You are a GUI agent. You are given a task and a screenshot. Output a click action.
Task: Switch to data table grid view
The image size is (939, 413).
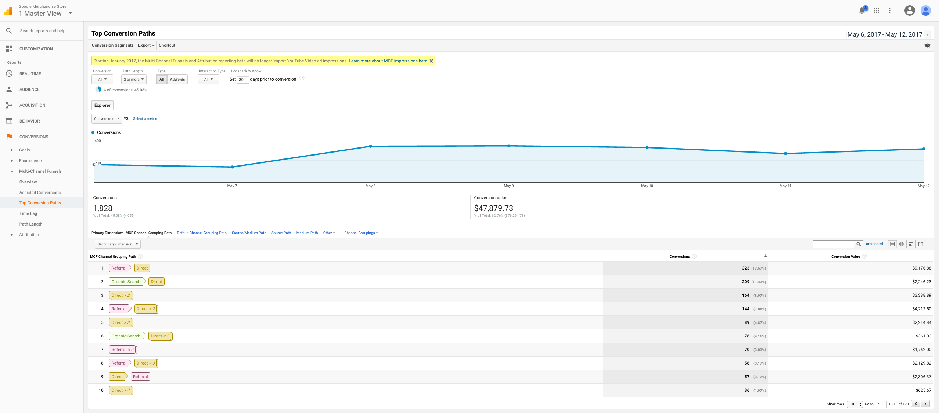pyautogui.click(x=892, y=244)
